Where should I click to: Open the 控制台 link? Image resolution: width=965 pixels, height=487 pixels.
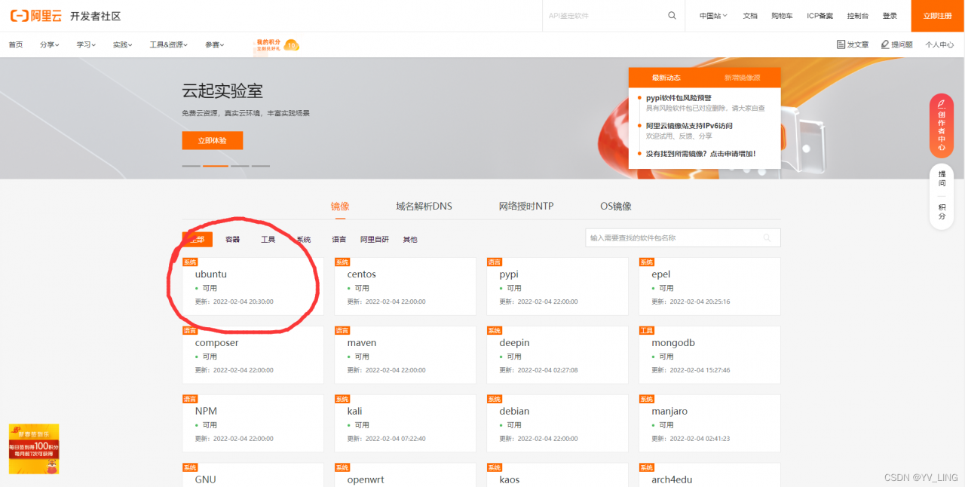point(858,16)
